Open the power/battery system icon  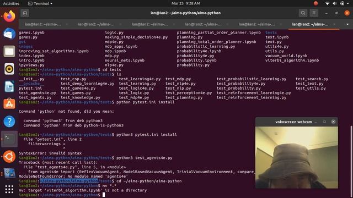pos(342,3)
